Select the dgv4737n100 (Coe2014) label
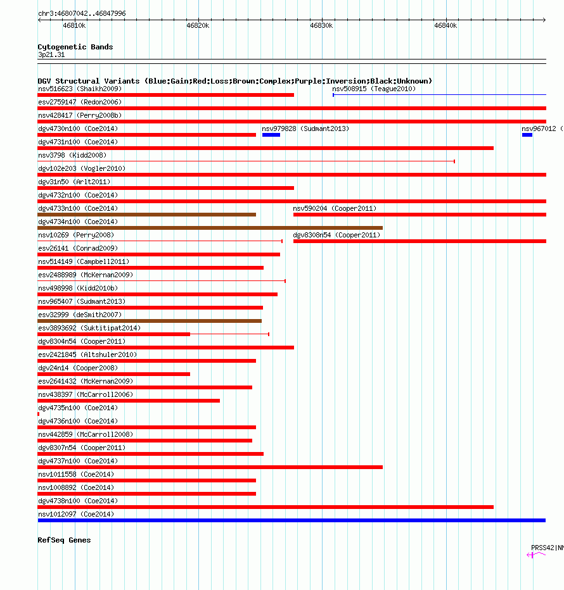The image size is (564, 590). (78, 461)
